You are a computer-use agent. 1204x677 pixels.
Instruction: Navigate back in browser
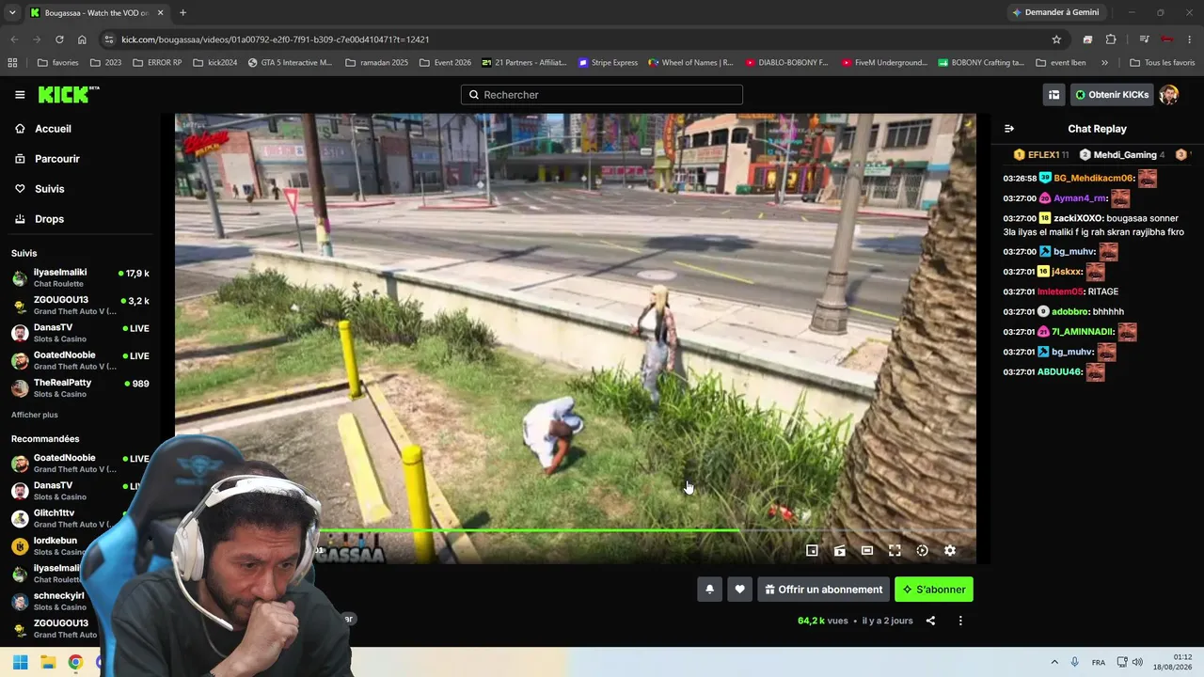(x=14, y=39)
